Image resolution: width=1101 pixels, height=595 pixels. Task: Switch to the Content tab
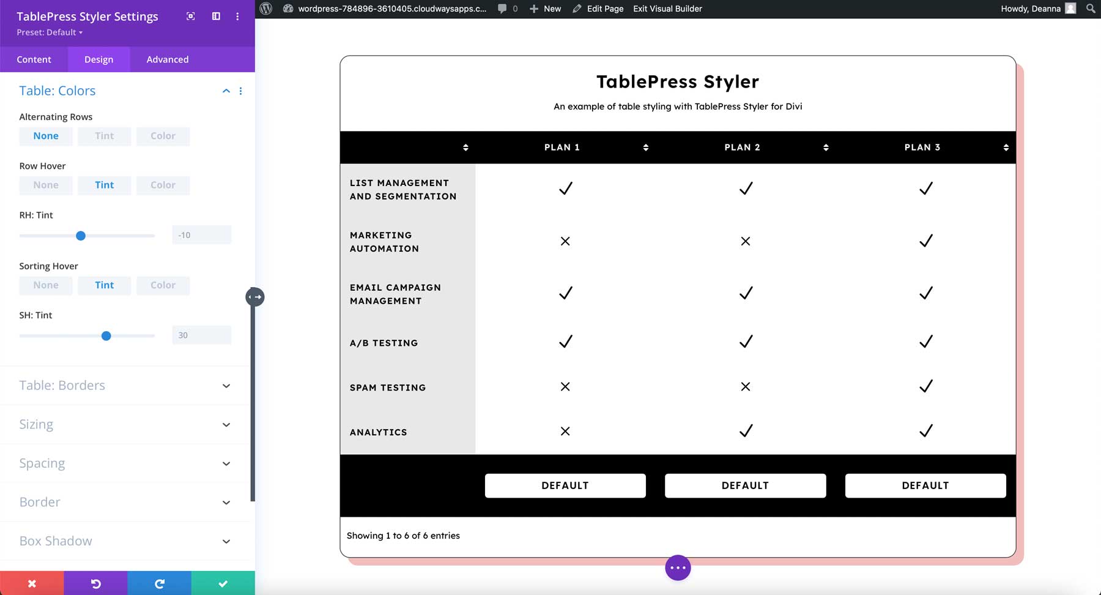click(34, 59)
